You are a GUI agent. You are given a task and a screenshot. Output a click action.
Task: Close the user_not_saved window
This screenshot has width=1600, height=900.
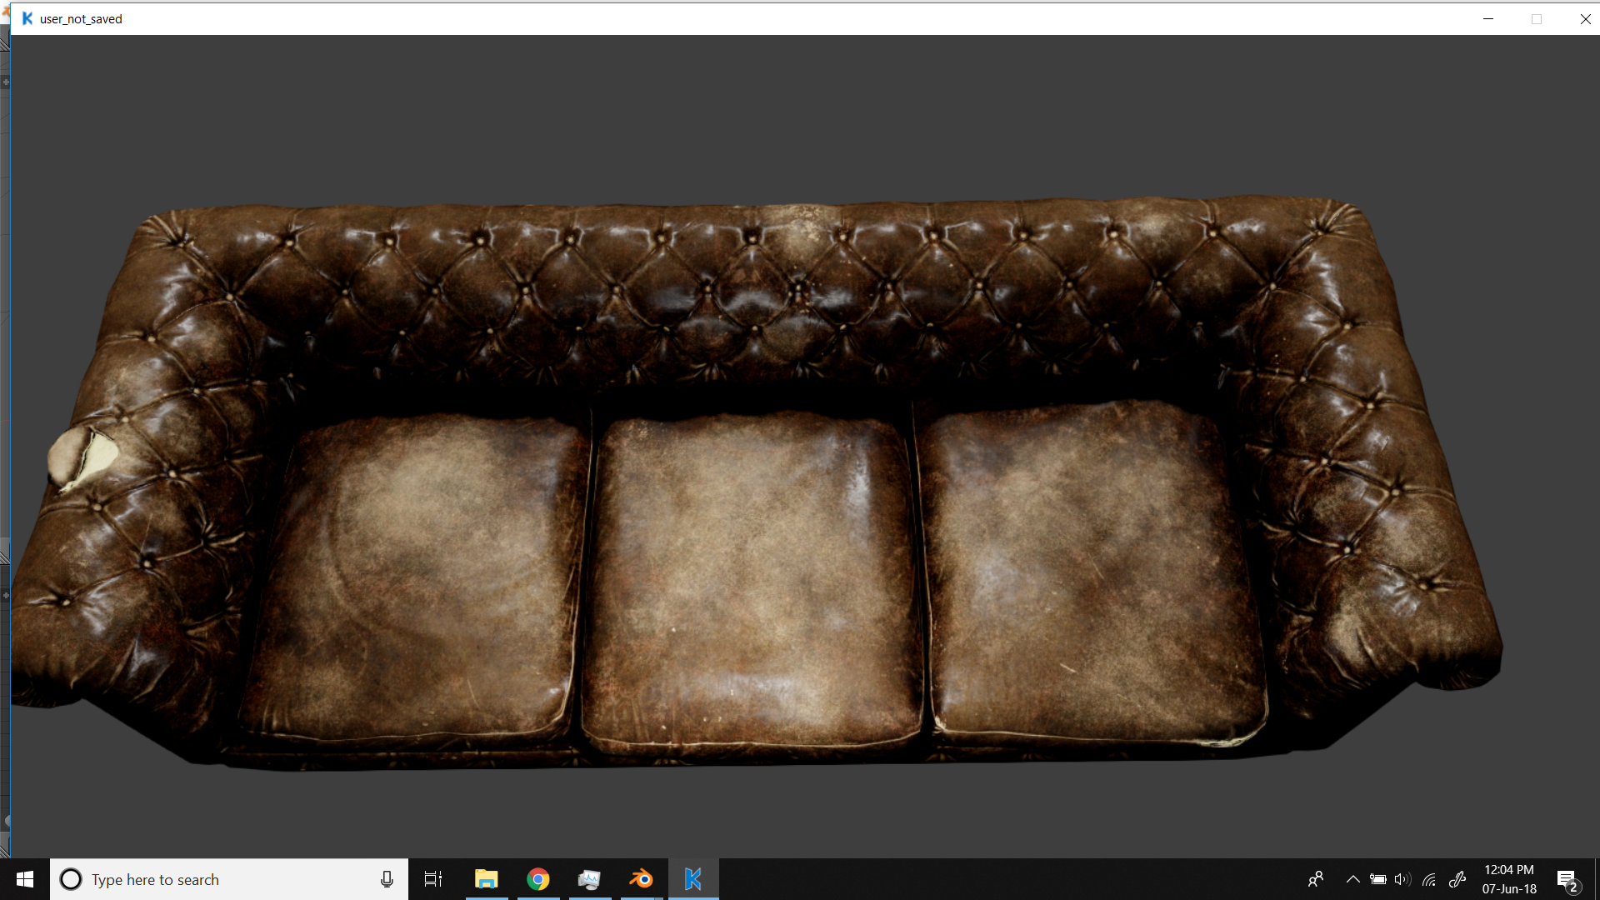pos(1586,18)
